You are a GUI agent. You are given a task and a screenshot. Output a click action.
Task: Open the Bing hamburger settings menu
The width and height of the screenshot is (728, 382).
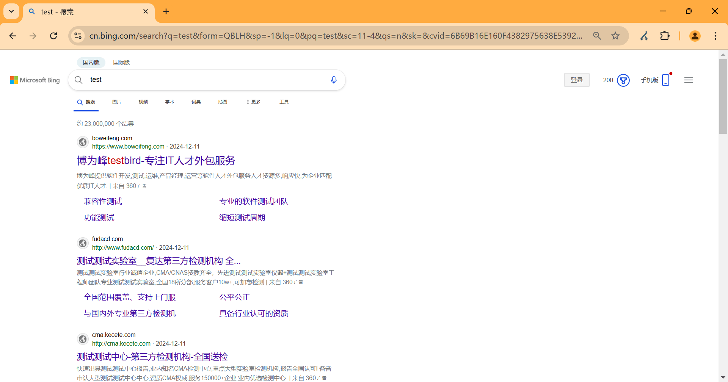689,80
